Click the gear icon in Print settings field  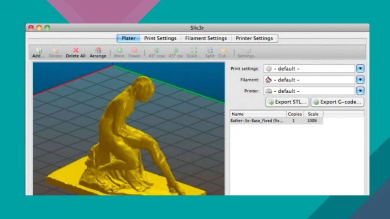pyautogui.click(x=269, y=68)
